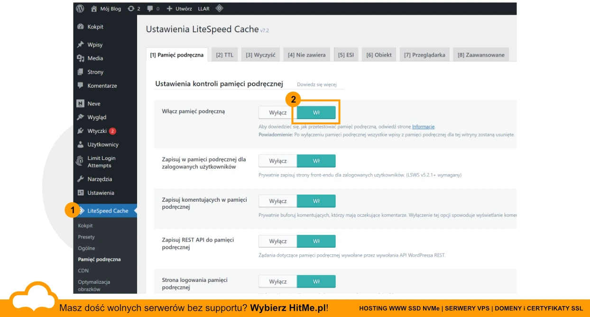The width and height of the screenshot is (590, 317).
Task: Open the Strony menu label
Action: 95,72
